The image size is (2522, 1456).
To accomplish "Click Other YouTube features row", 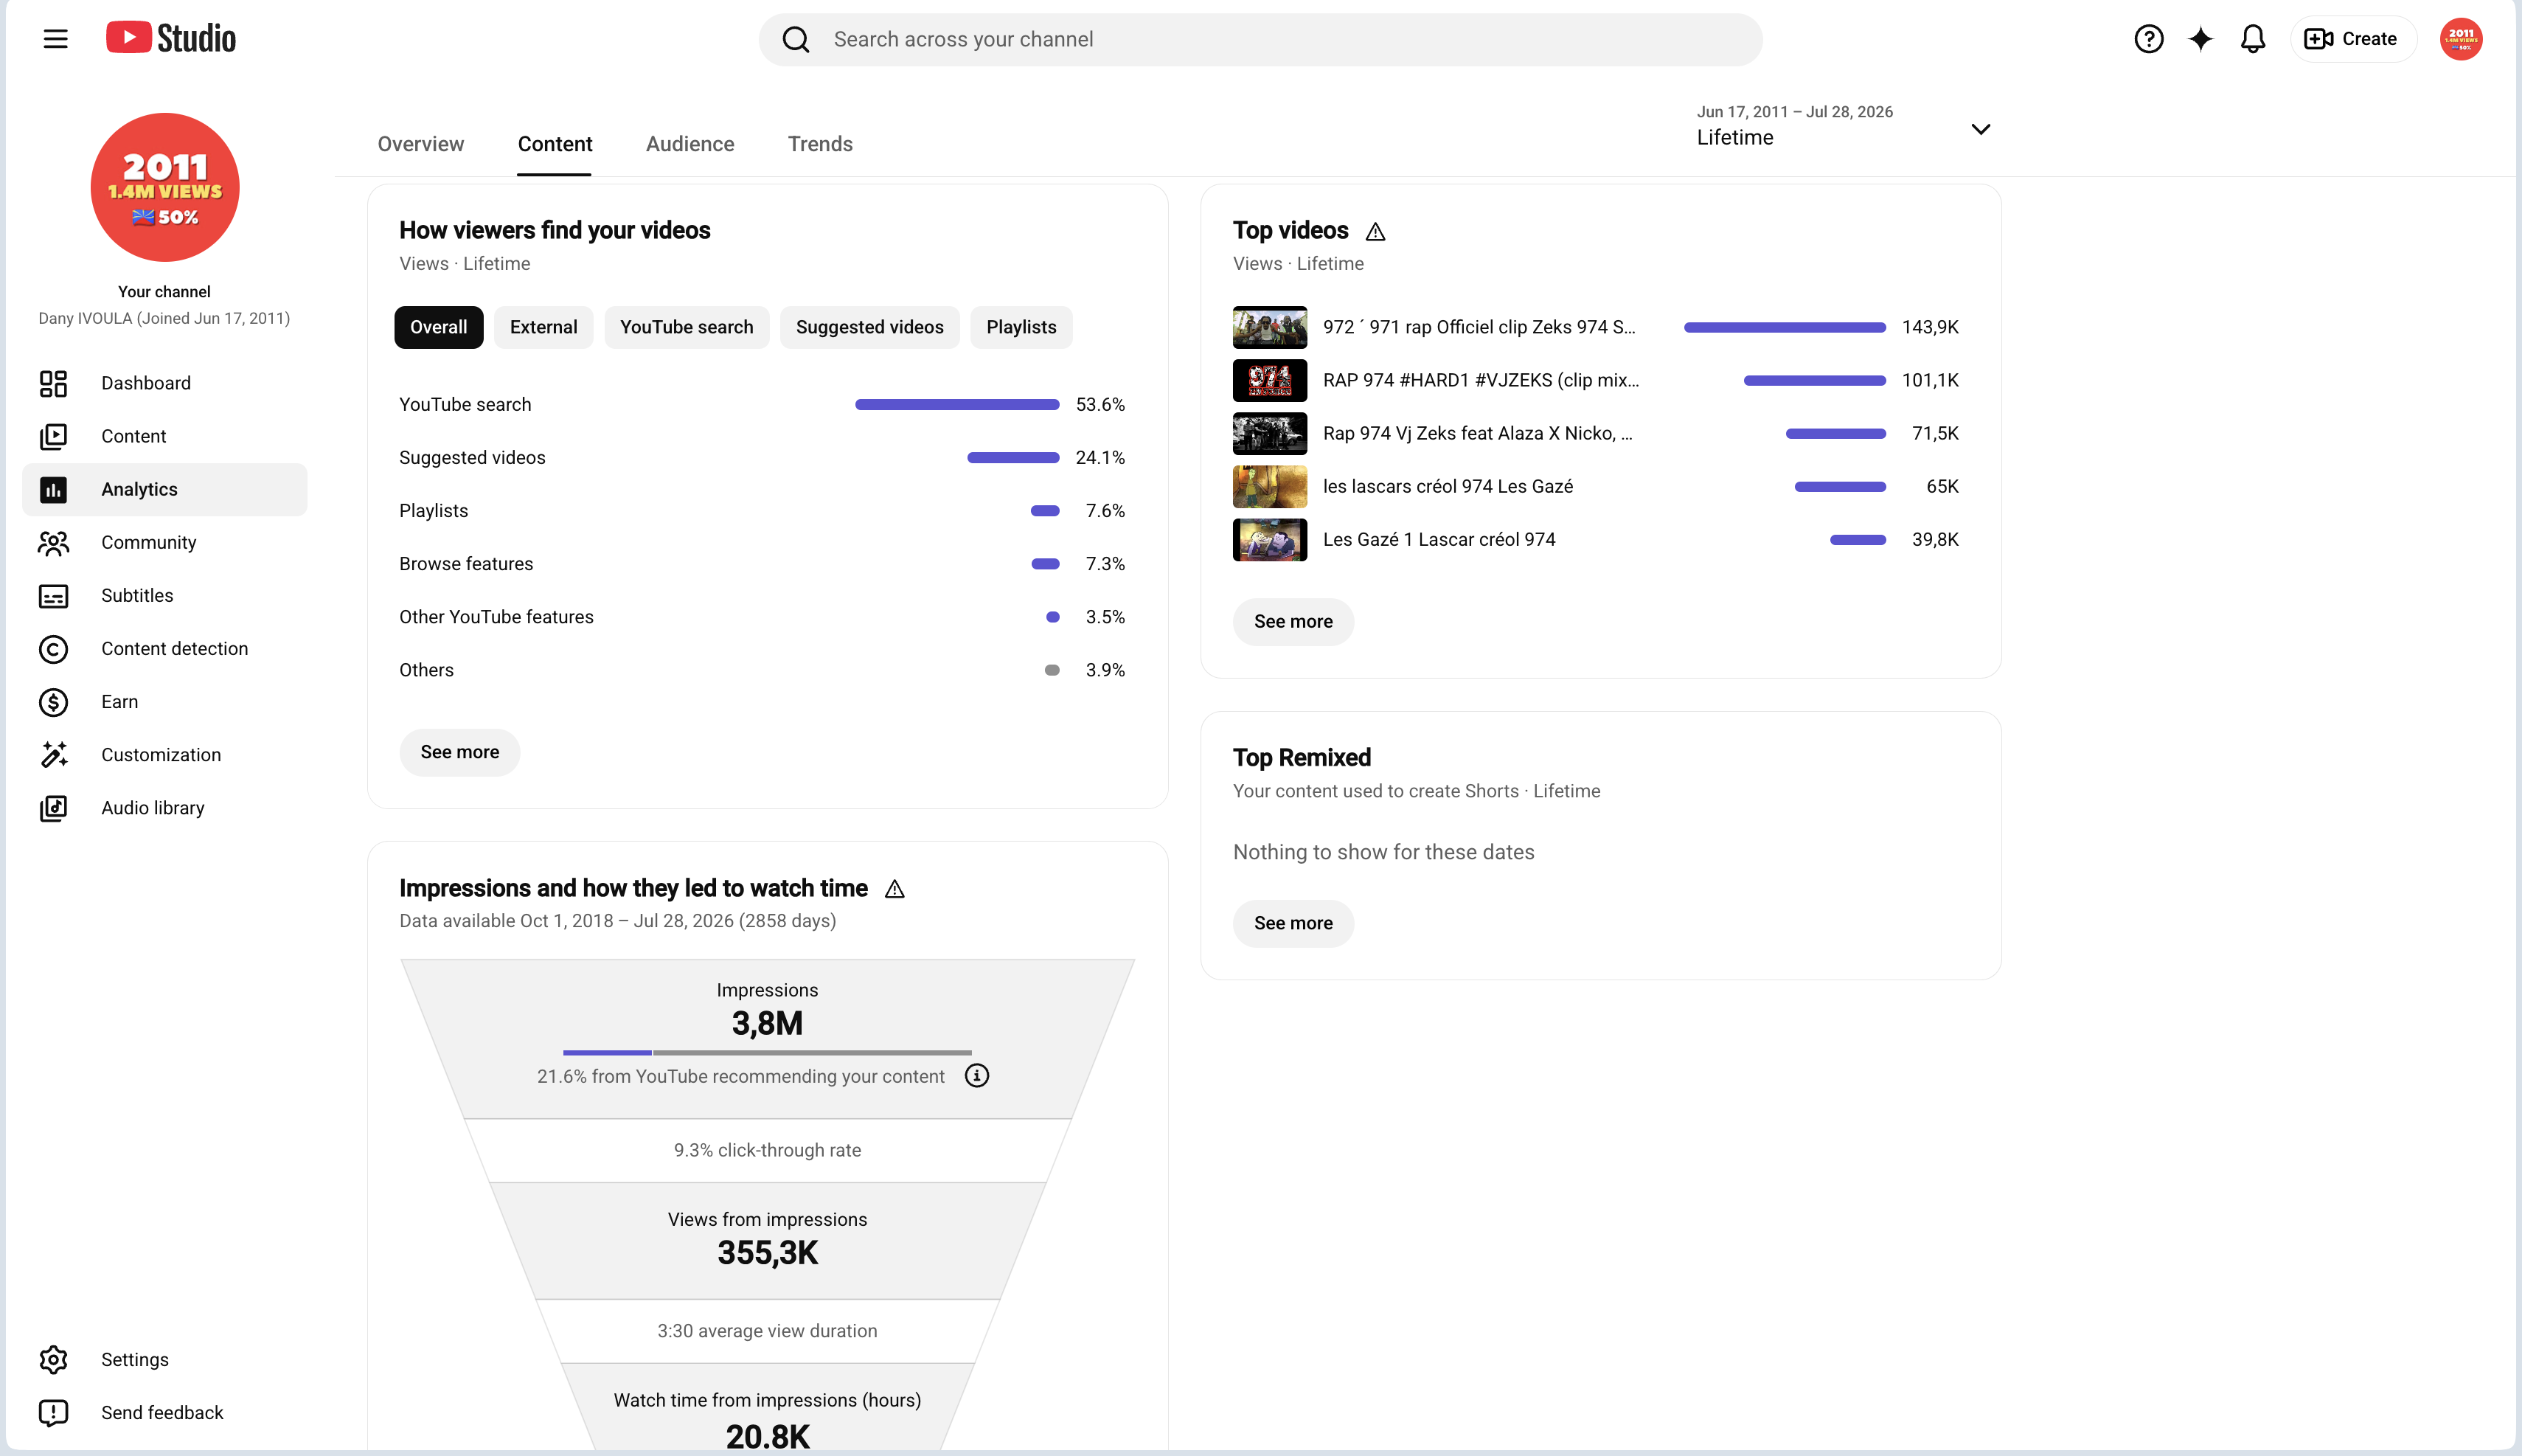I will (762, 616).
